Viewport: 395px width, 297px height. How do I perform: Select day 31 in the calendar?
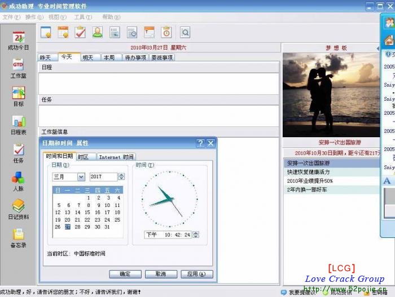pos(107,227)
